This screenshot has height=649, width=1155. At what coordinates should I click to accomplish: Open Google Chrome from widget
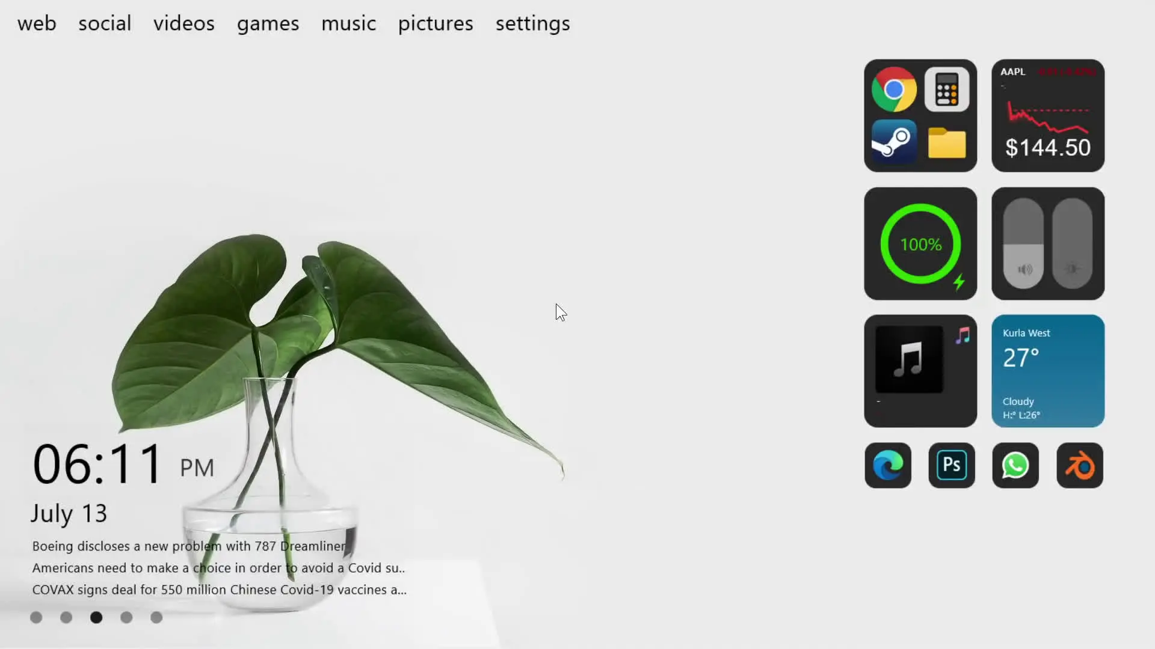point(894,90)
